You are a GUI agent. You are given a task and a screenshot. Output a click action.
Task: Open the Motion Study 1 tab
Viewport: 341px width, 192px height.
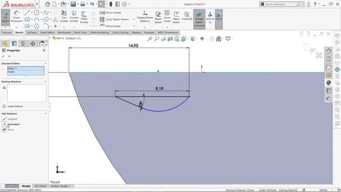[x=60, y=186]
